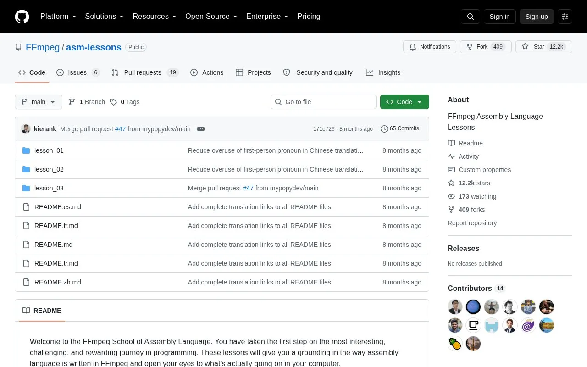Open pull request #47 link in commit bar

pyautogui.click(x=120, y=129)
